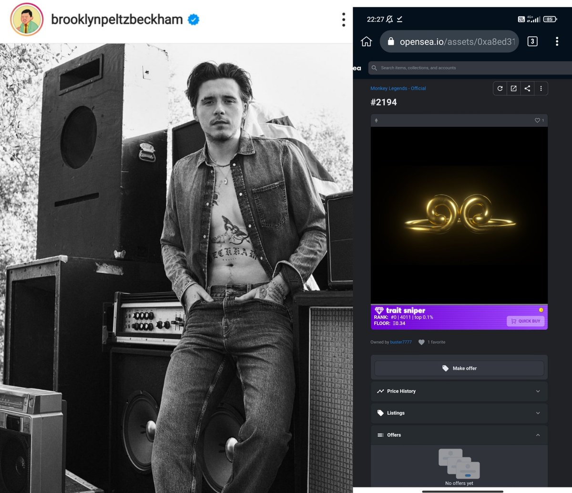View the 1 favorite list
Viewport: 572px width, 493px height.
click(432, 342)
